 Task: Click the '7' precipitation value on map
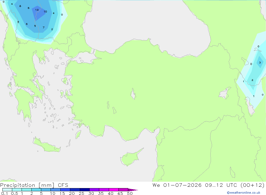(x=44, y=27)
